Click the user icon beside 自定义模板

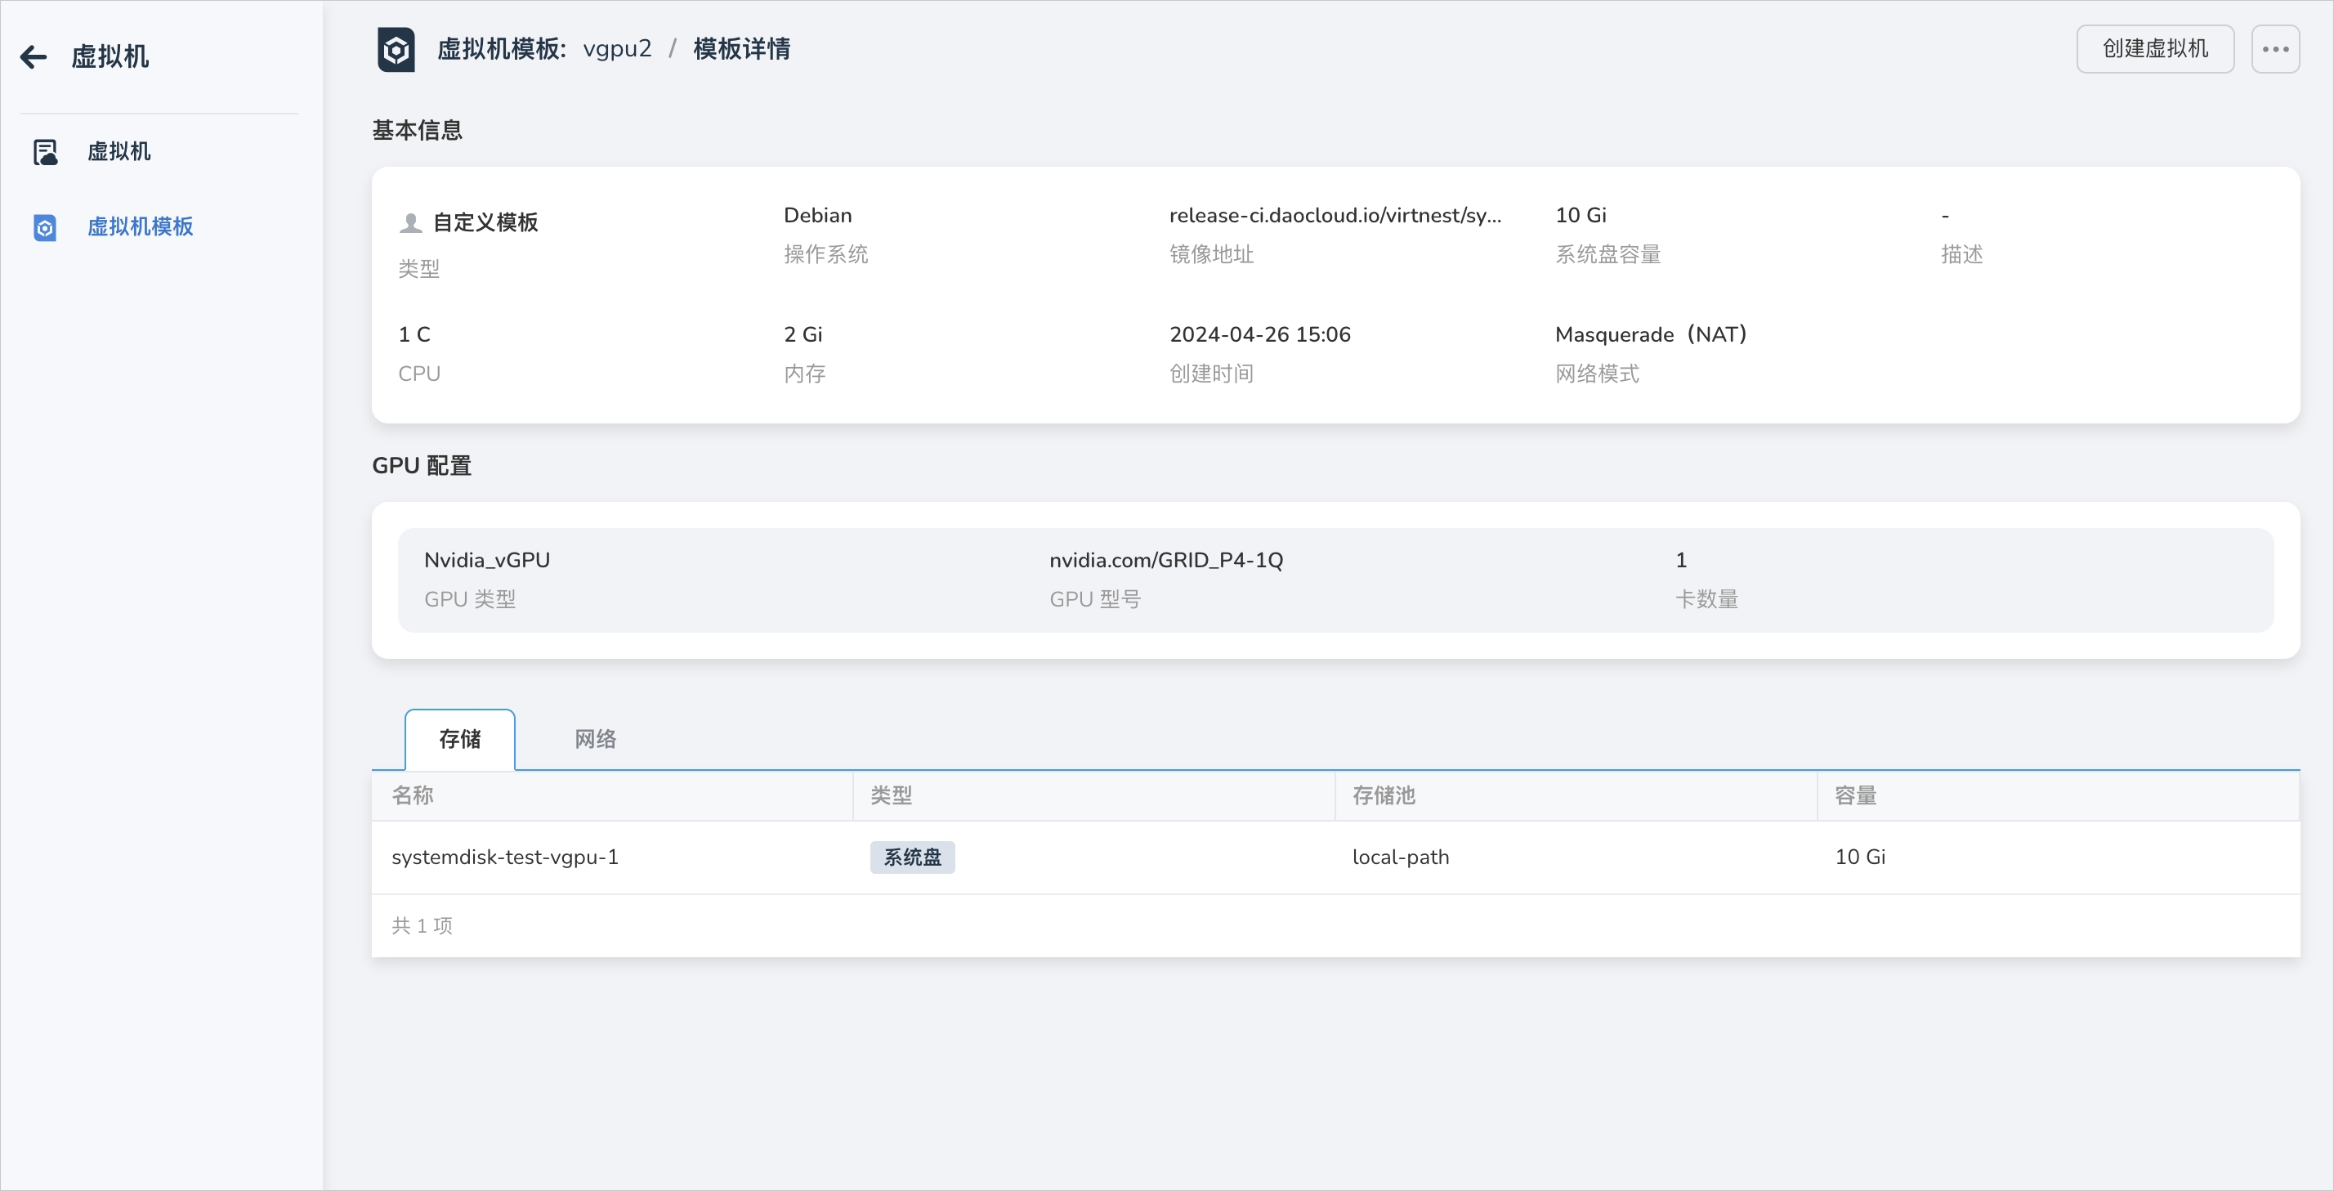click(x=410, y=222)
